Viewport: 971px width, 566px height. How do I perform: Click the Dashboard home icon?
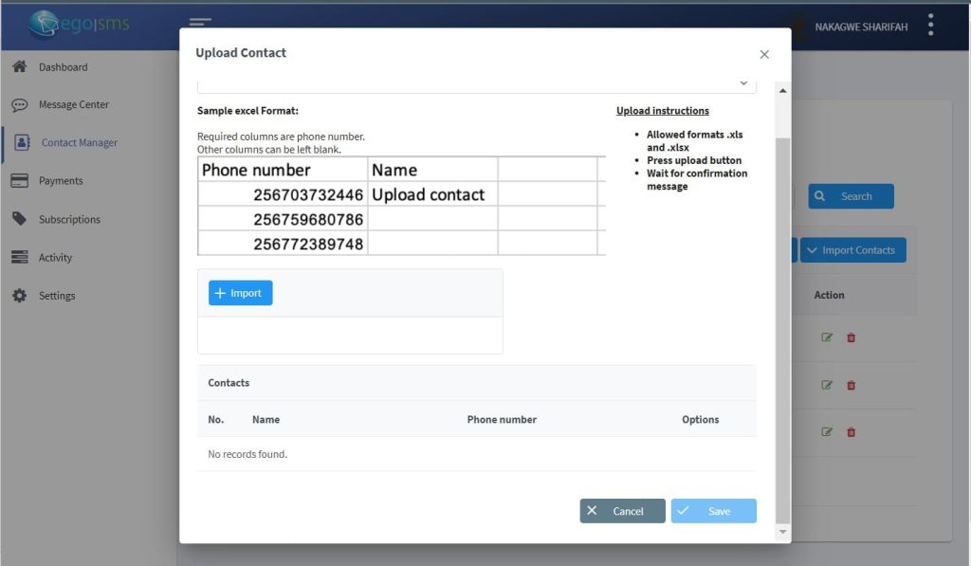[x=19, y=67]
